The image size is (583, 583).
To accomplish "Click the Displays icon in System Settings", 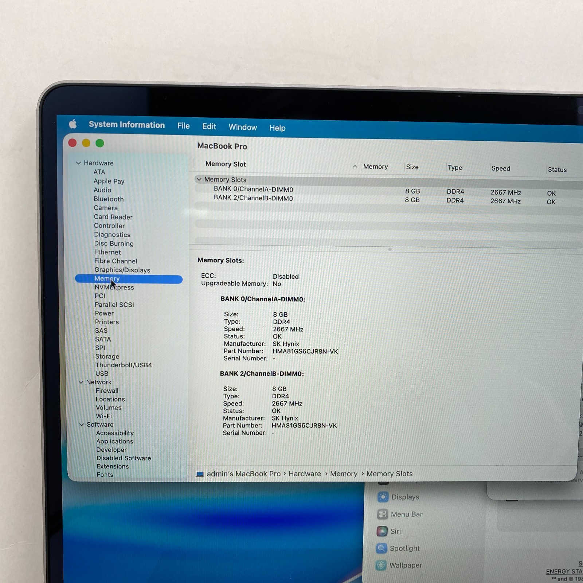I will [x=383, y=497].
